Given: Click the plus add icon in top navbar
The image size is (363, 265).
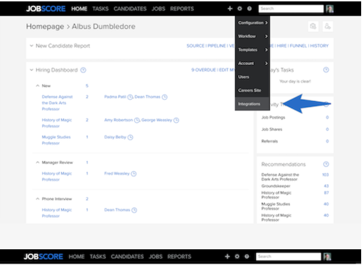Looking at the screenshot, I should [x=229, y=9].
